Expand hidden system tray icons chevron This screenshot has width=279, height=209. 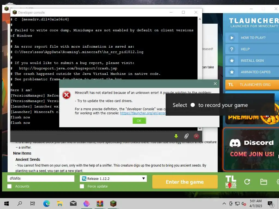224,204
